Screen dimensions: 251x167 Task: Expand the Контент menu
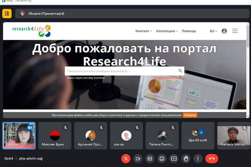pyautogui.click(x=144, y=31)
